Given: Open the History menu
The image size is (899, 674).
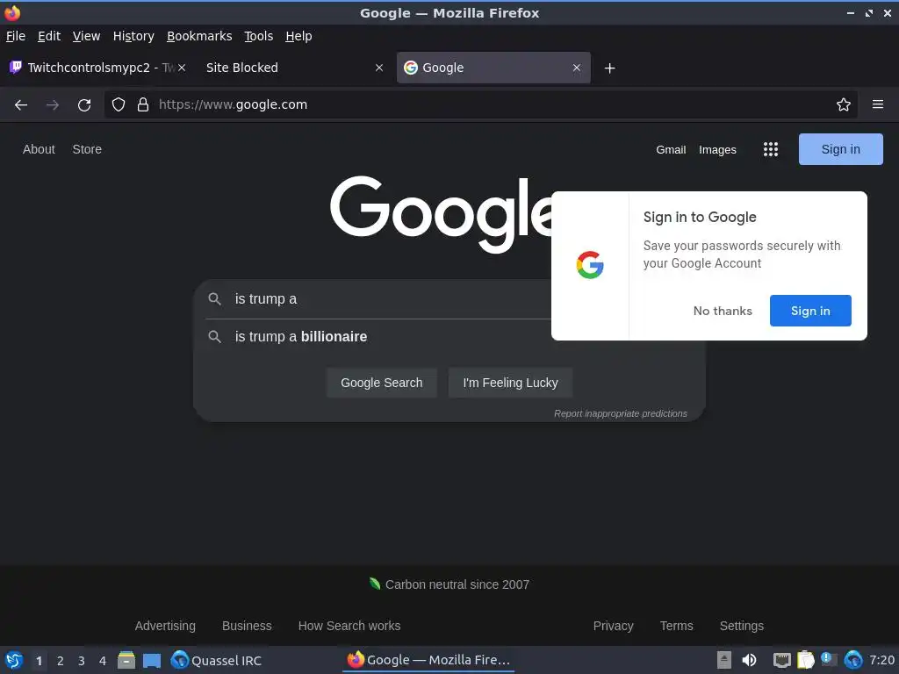Looking at the screenshot, I should 133,36.
